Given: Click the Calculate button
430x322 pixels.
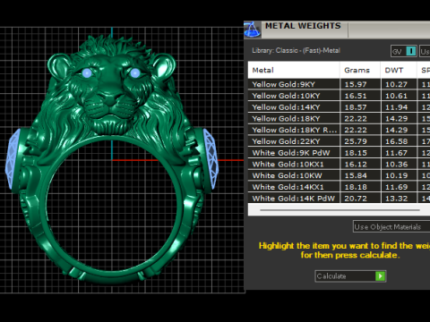Looking at the screenshot, I should (350, 276).
